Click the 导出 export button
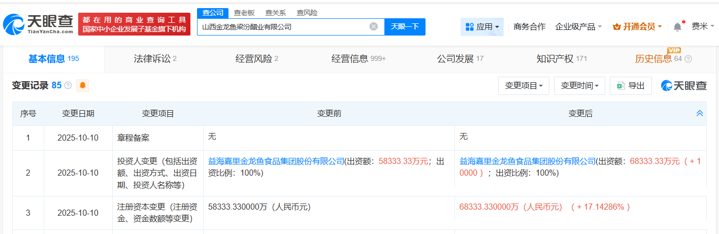 (631, 86)
